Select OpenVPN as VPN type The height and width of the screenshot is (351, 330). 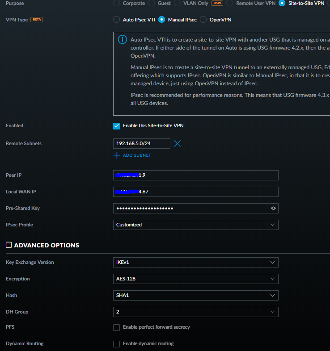click(203, 20)
